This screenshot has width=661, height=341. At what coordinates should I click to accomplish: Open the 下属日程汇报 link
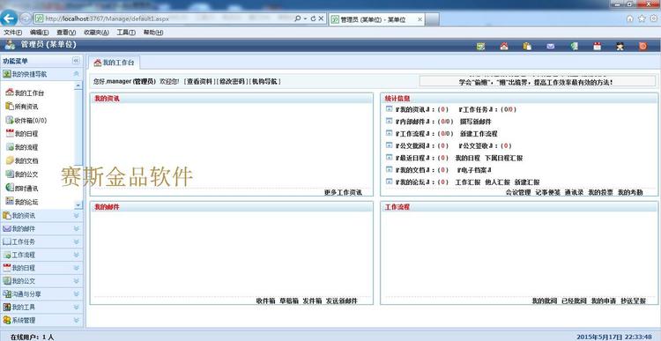(504, 158)
